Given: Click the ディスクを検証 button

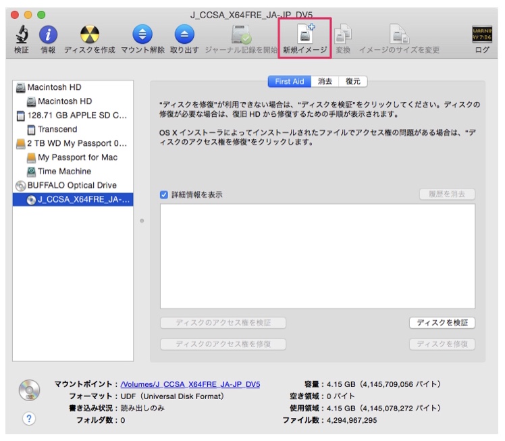Looking at the screenshot, I should 442,323.
